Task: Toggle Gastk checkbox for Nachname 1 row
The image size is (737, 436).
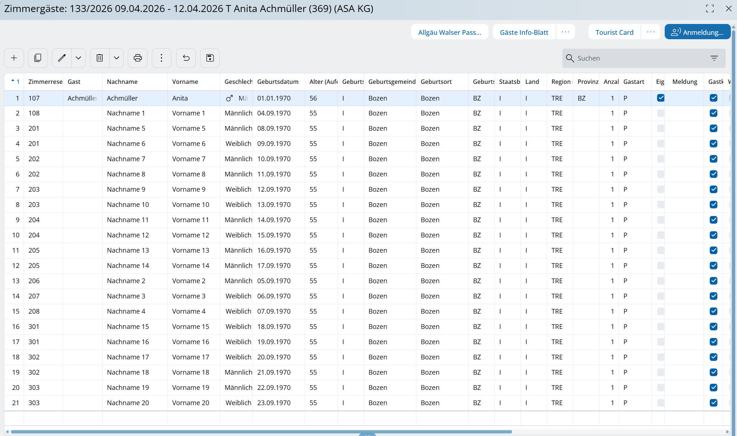Action: point(713,113)
